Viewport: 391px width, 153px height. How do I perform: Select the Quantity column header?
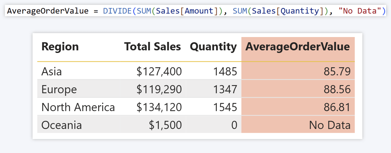pos(213,47)
